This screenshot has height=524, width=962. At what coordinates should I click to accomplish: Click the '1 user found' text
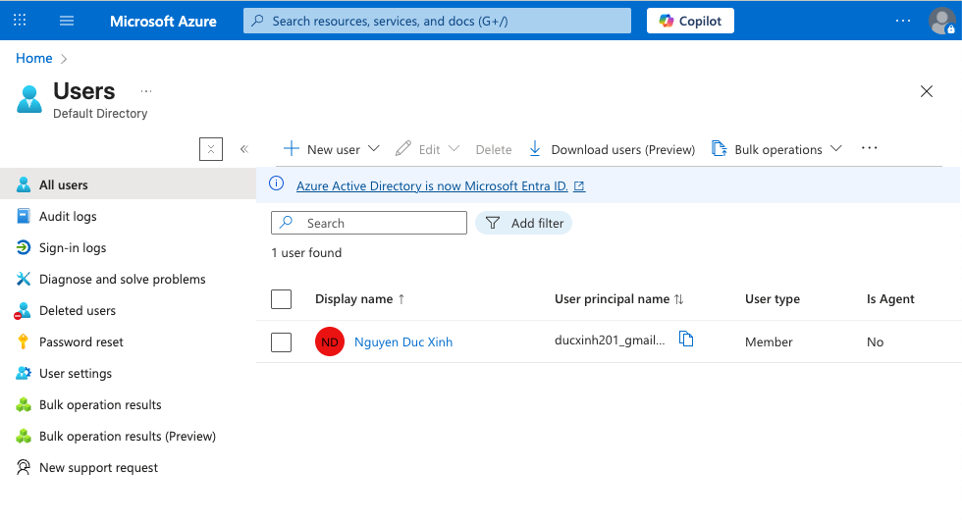pyautogui.click(x=306, y=253)
